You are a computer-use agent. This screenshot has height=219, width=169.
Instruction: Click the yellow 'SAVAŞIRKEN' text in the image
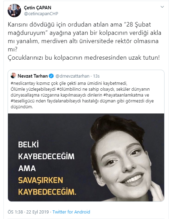pyautogui.click(x=40, y=180)
